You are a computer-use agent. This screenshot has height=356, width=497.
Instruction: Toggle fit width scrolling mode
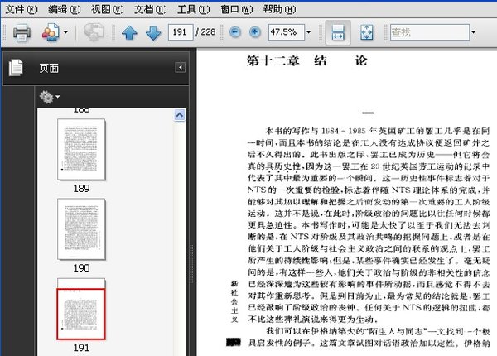point(338,32)
